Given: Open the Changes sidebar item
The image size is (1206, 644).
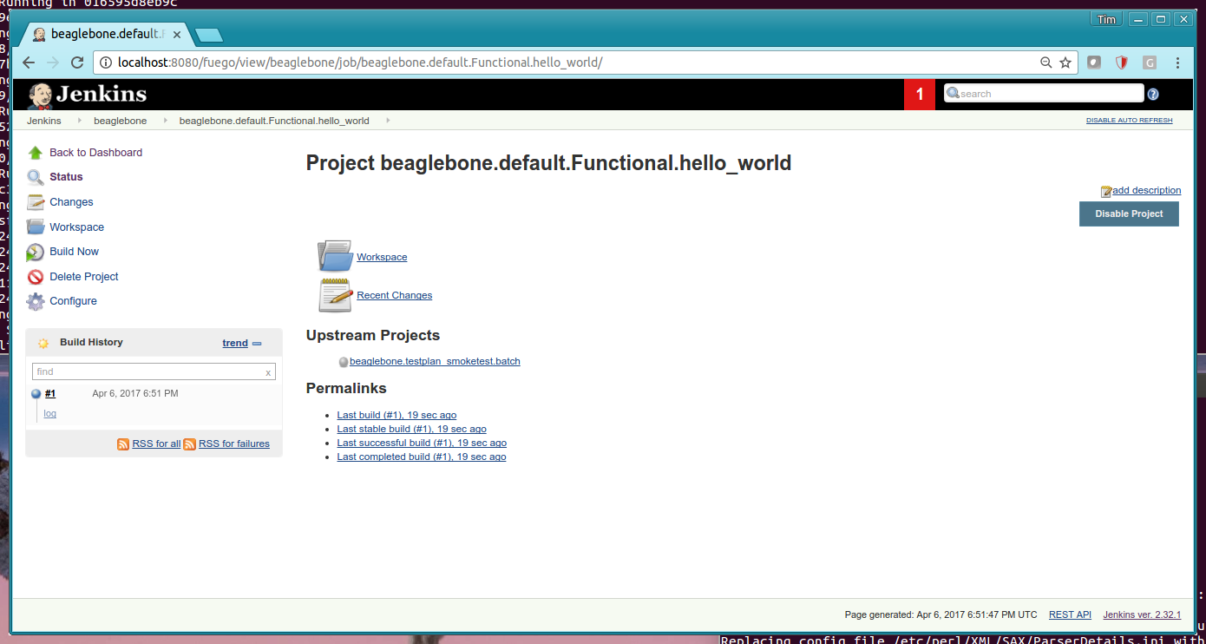Looking at the screenshot, I should (71, 202).
